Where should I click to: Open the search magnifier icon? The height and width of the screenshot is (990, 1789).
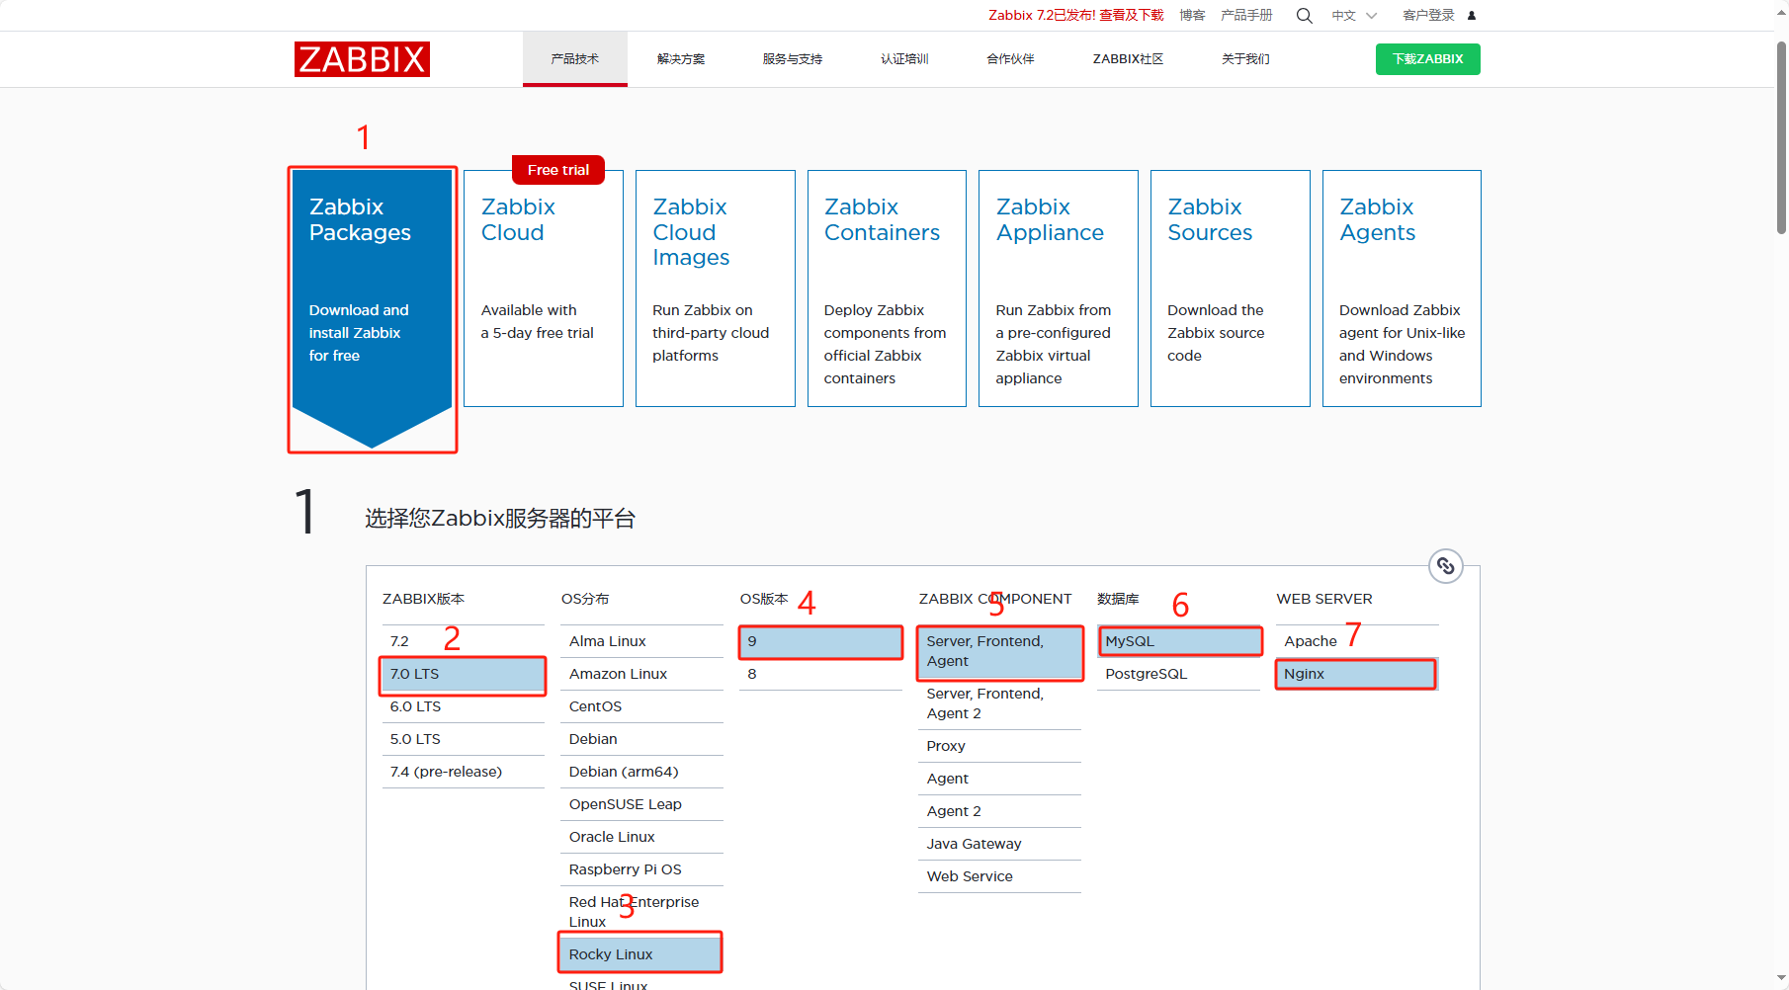1305,16
